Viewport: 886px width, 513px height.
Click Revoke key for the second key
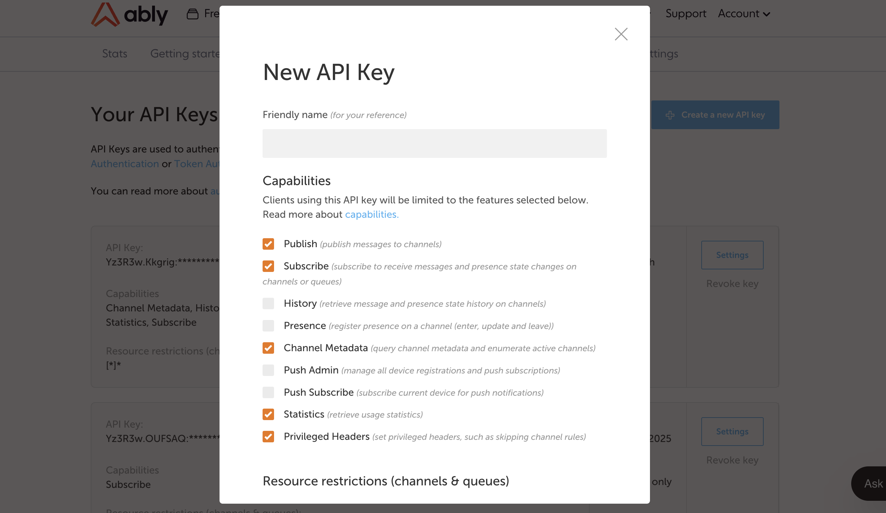coord(732,460)
